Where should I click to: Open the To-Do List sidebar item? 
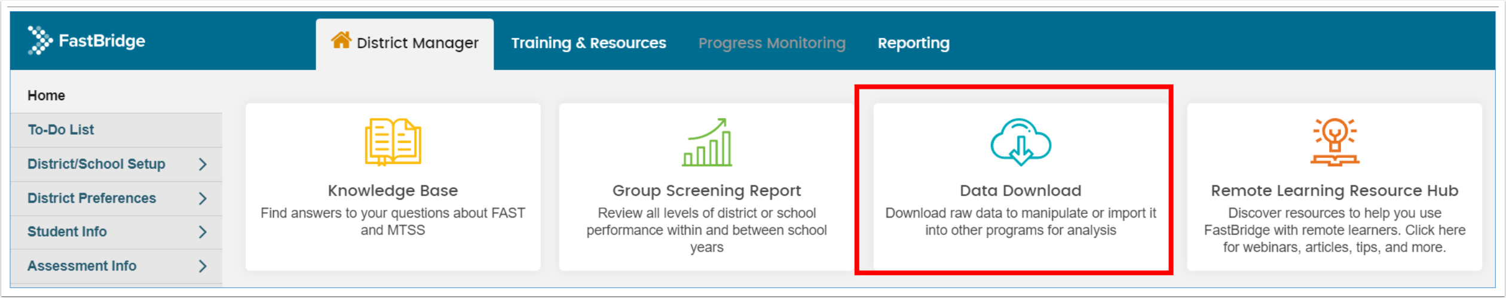coord(117,130)
